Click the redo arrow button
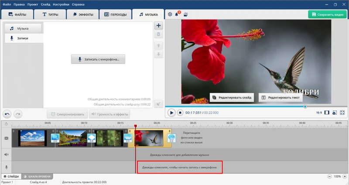 (17, 114)
